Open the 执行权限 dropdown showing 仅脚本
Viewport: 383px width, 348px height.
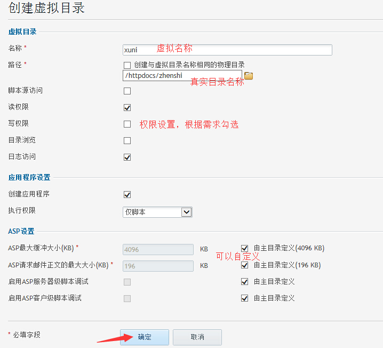(x=157, y=212)
